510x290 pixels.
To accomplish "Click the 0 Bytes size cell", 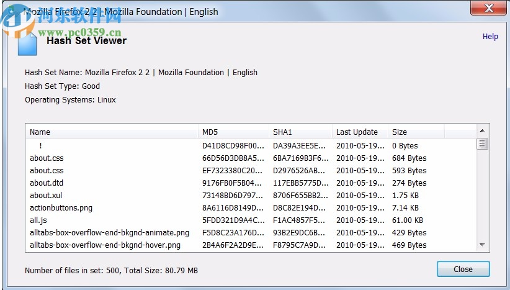I will (405, 145).
